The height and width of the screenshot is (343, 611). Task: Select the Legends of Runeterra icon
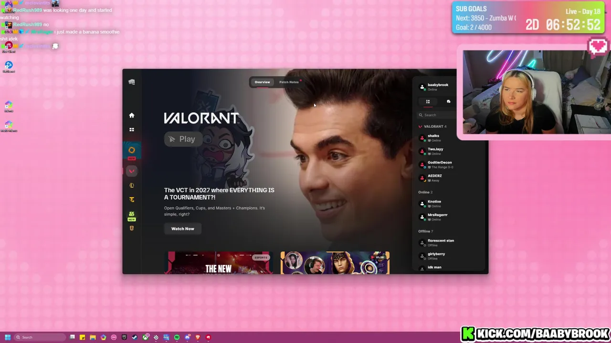pyautogui.click(x=132, y=228)
